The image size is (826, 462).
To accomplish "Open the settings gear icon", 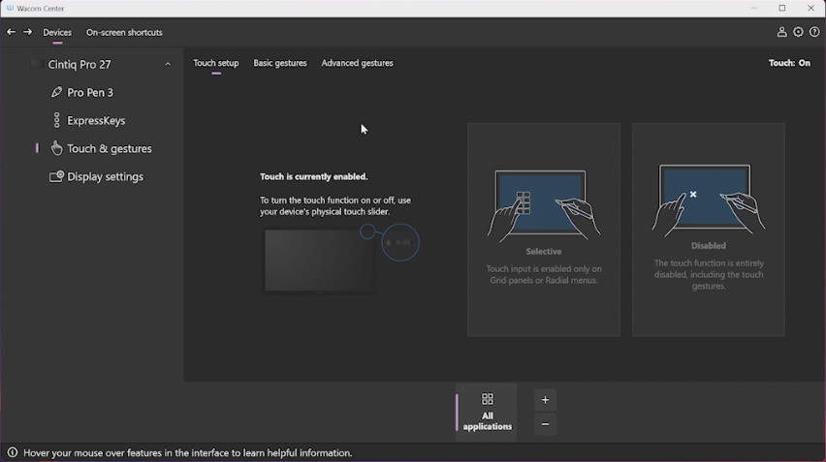I will [798, 32].
